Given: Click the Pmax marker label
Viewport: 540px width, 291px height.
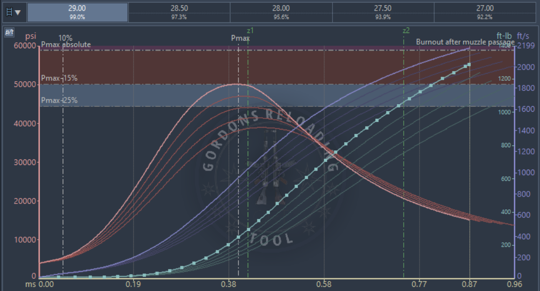Looking at the screenshot, I should [240, 38].
